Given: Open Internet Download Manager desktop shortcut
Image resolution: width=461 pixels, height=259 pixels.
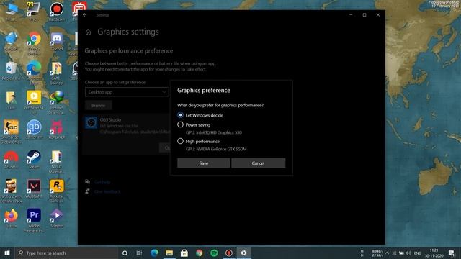Looking at the screenshot, I should tap(56, 101).
